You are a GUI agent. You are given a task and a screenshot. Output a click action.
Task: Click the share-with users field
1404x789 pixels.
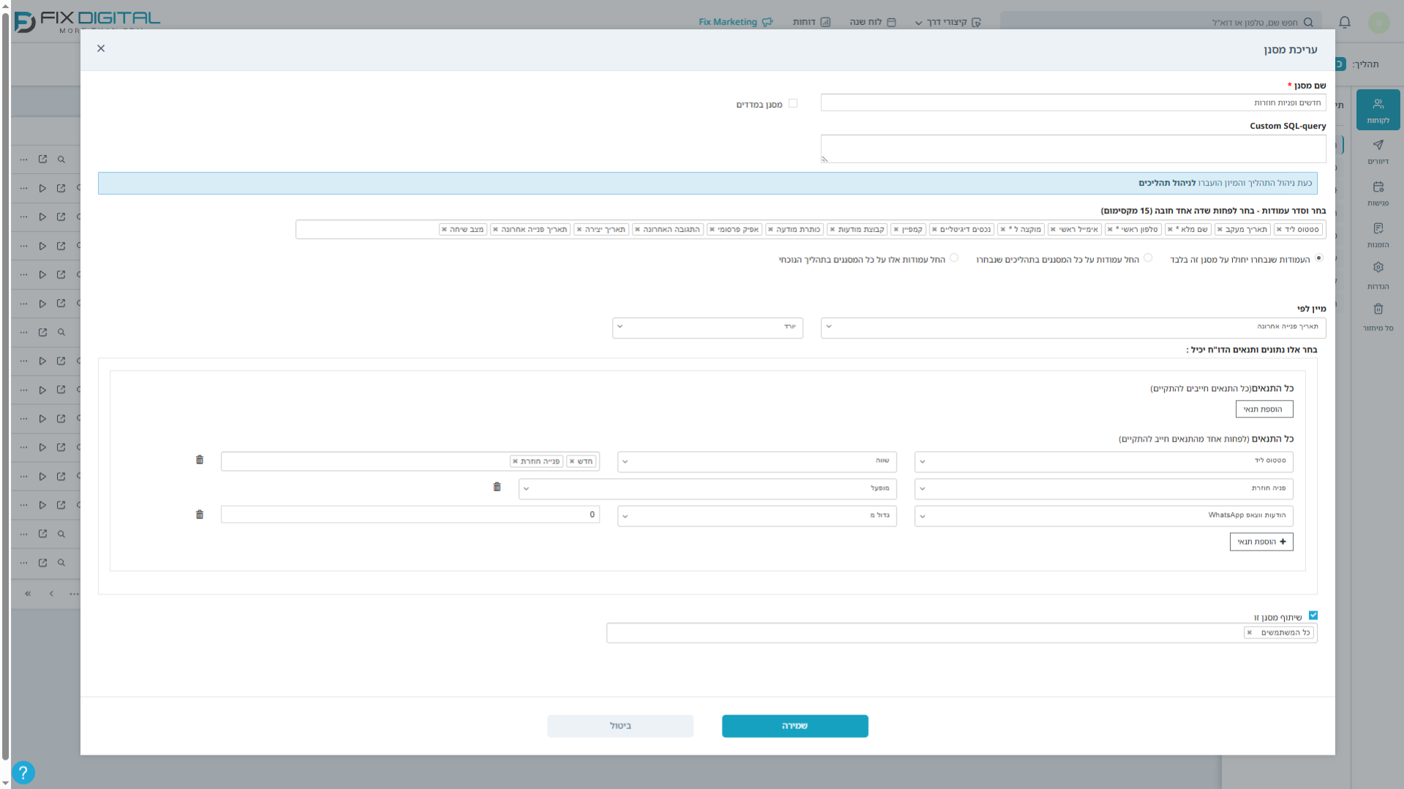point(962,633)
